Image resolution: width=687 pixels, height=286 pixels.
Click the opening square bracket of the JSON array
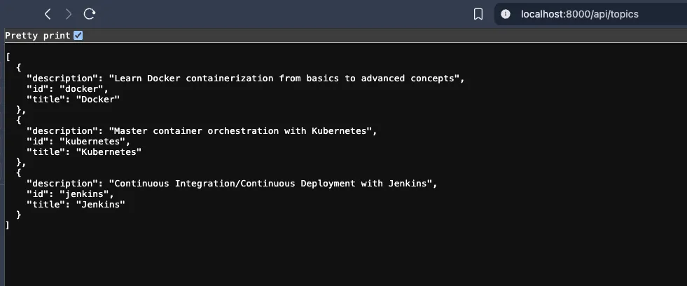click(8, 57)
